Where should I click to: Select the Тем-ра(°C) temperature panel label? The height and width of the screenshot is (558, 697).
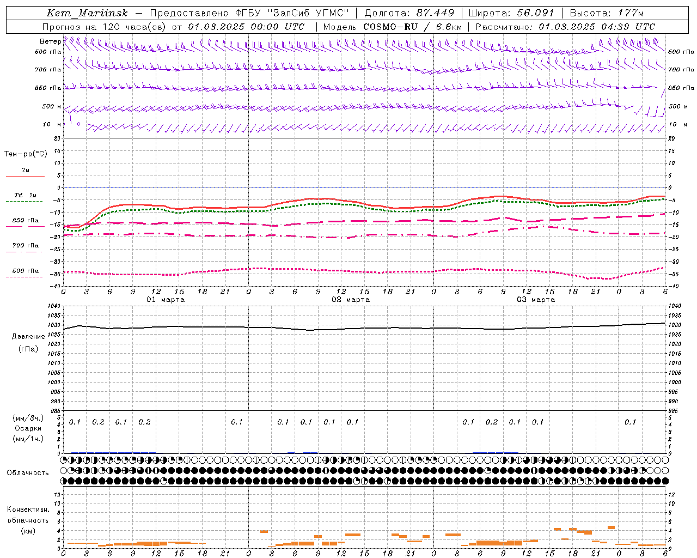tap(26, 154)
